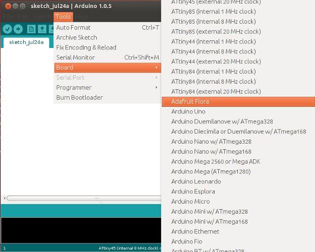This screenshot has height=252, width=315.
Task: Select ATtiny44 (internal 1 MHz clock) board
Action: point(238,42)
